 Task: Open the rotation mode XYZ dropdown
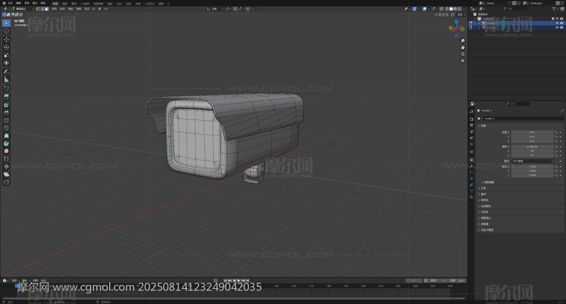[532, 161]
